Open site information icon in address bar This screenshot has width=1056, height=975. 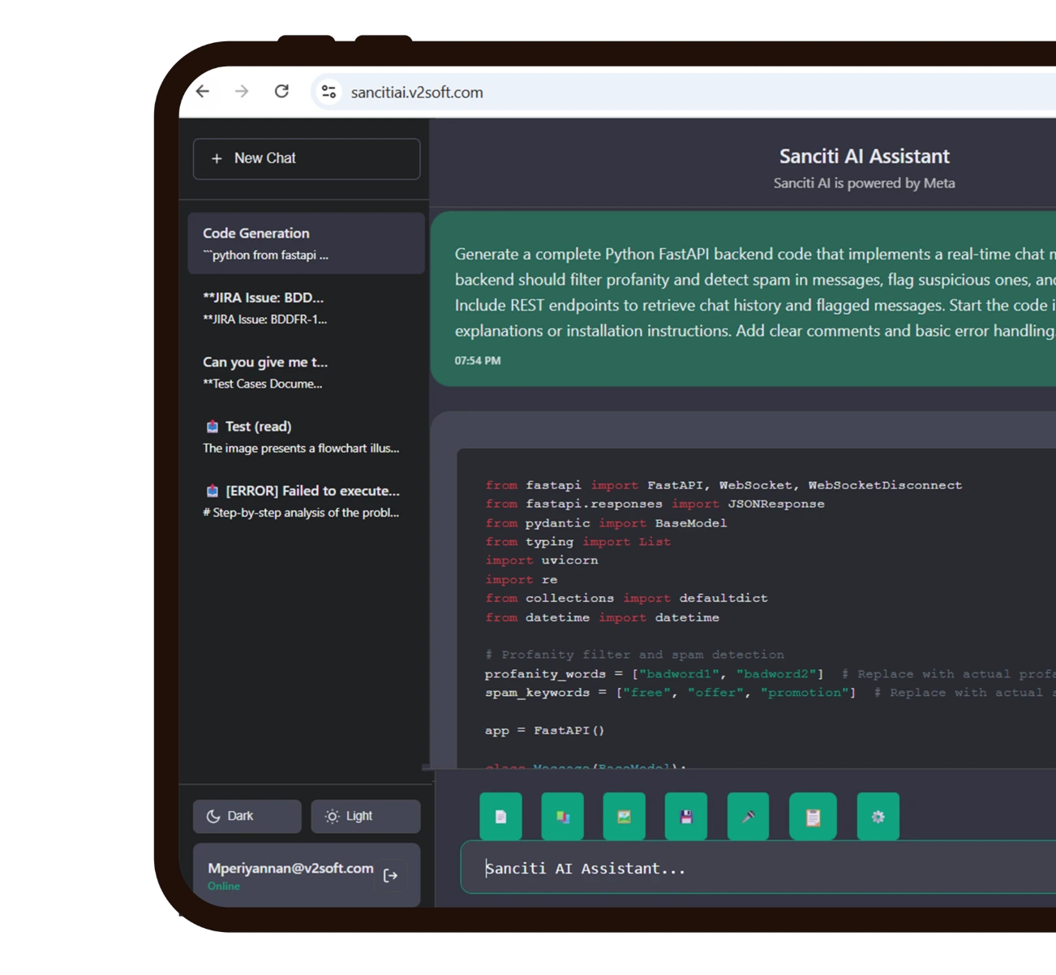pos(328,92)
